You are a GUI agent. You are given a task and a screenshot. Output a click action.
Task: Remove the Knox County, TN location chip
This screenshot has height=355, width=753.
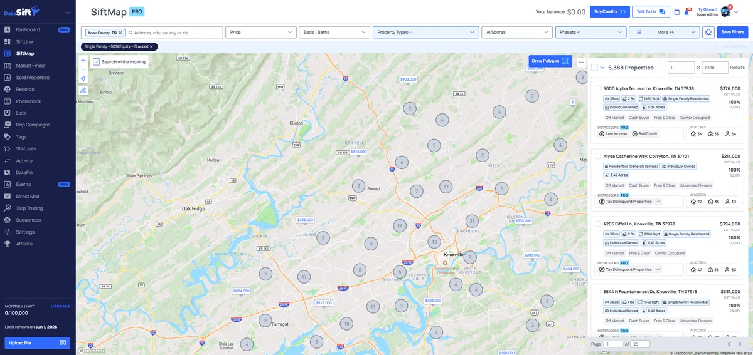[120, 32]
